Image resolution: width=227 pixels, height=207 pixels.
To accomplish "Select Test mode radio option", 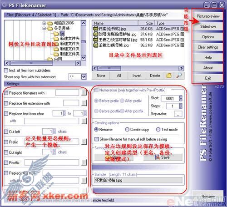I will pyautogui.click(x=158, y=130).
